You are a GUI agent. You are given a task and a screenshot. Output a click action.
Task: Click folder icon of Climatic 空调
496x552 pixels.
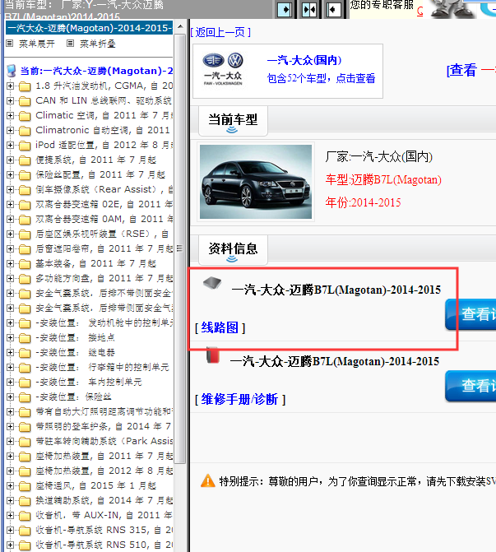25,116
